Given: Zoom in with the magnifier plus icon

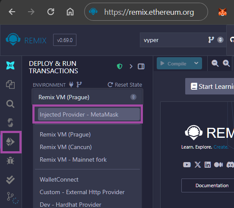Looking at the screenshot, I should click(x=226, y=63).
